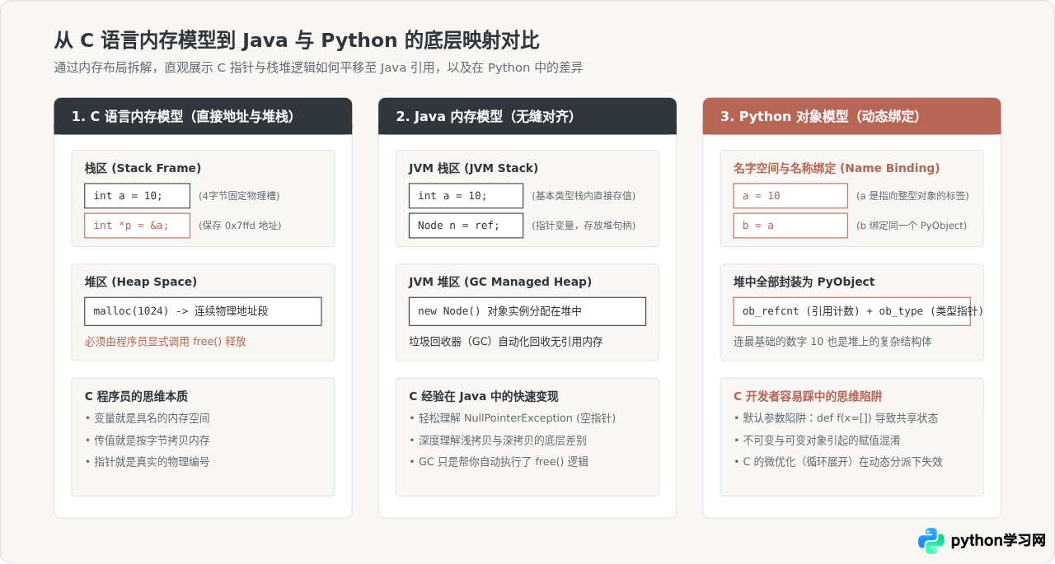Click the Python logo icon
The image size is (1055, 564).
931,541
